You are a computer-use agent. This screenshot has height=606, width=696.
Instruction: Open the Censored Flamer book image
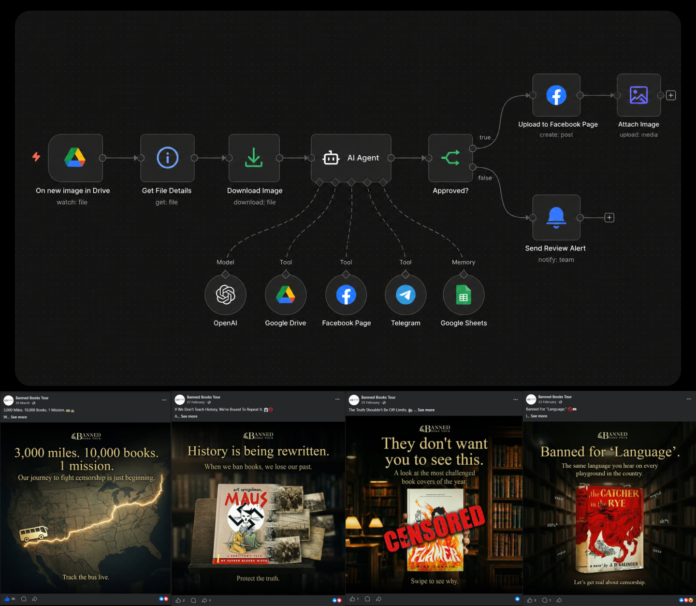point(434,504)
